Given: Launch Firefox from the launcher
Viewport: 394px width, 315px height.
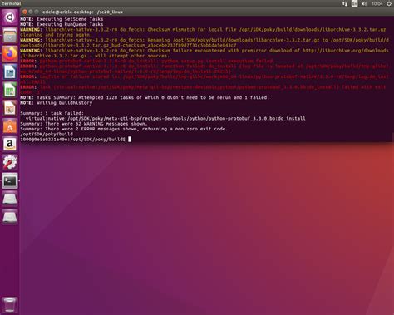Looking at the screenshot, I should click(x=10, y=53).
